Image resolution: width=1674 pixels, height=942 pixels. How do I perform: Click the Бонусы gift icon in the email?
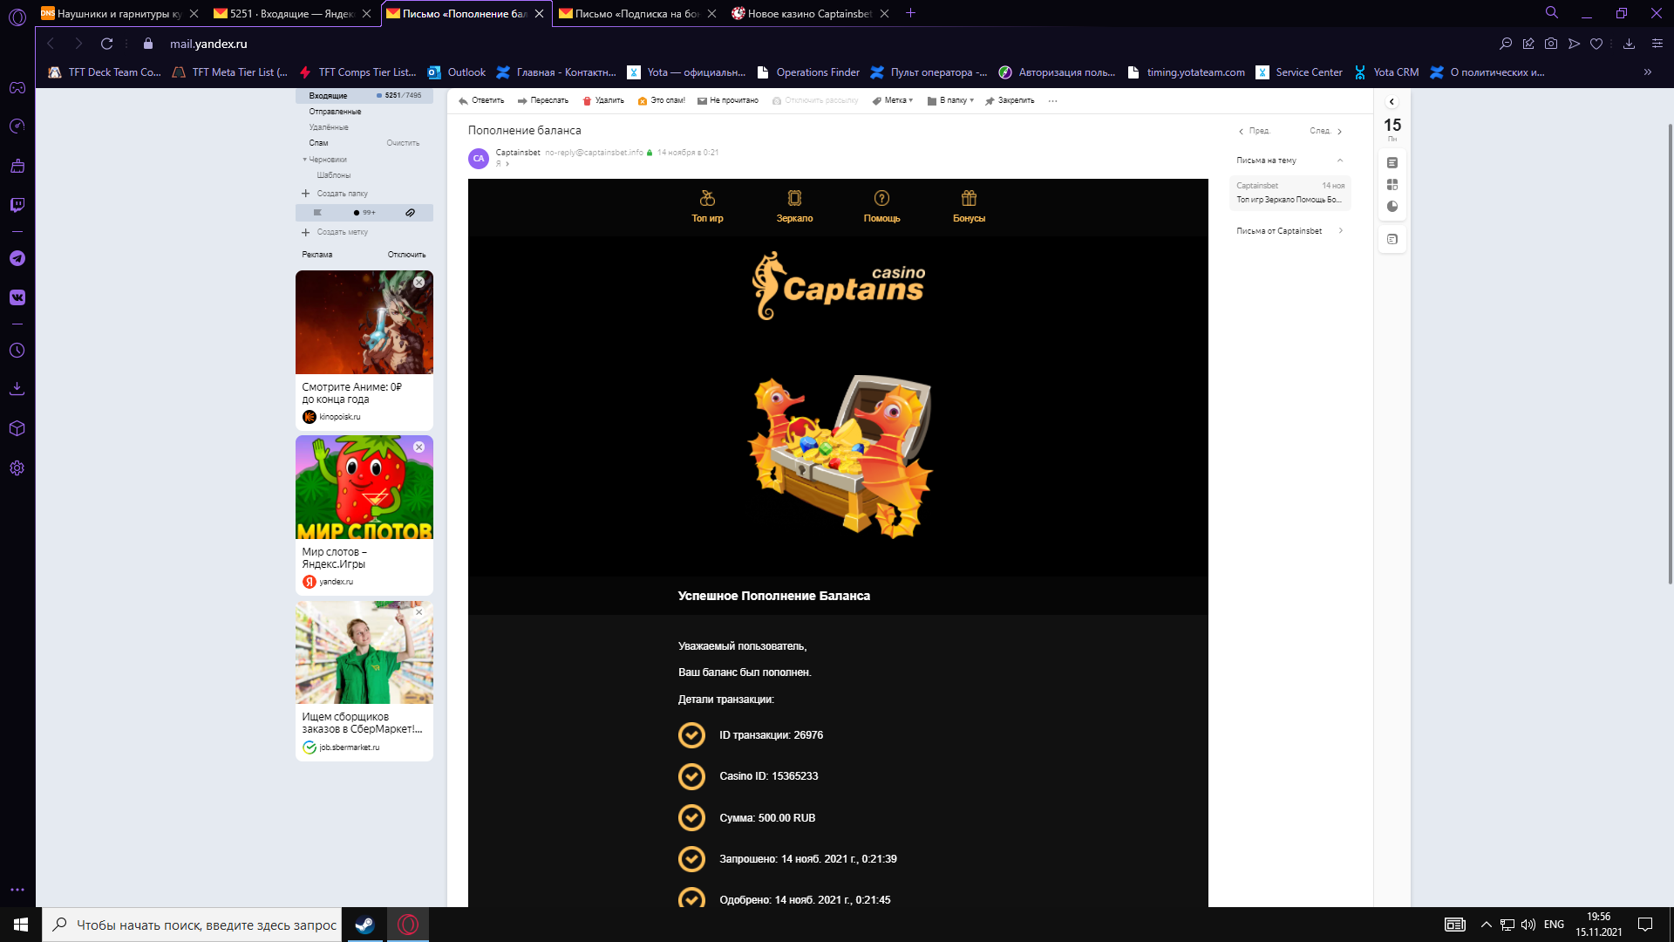[969, 199]
